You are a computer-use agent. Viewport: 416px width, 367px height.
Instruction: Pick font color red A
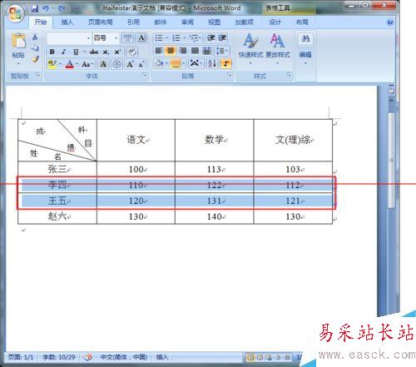point(70,64)
